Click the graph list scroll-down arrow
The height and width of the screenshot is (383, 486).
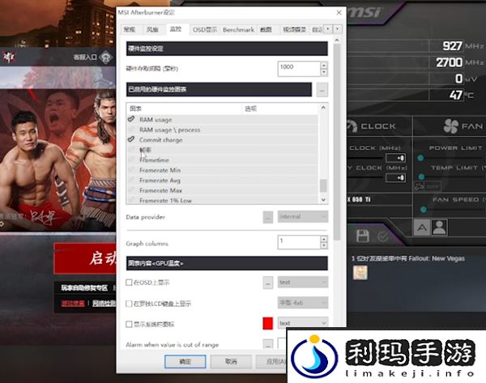[x=323, y=199]
